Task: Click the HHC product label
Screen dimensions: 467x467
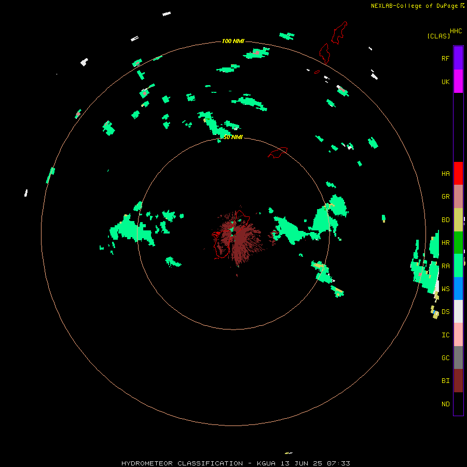Action: coord(456,31)
